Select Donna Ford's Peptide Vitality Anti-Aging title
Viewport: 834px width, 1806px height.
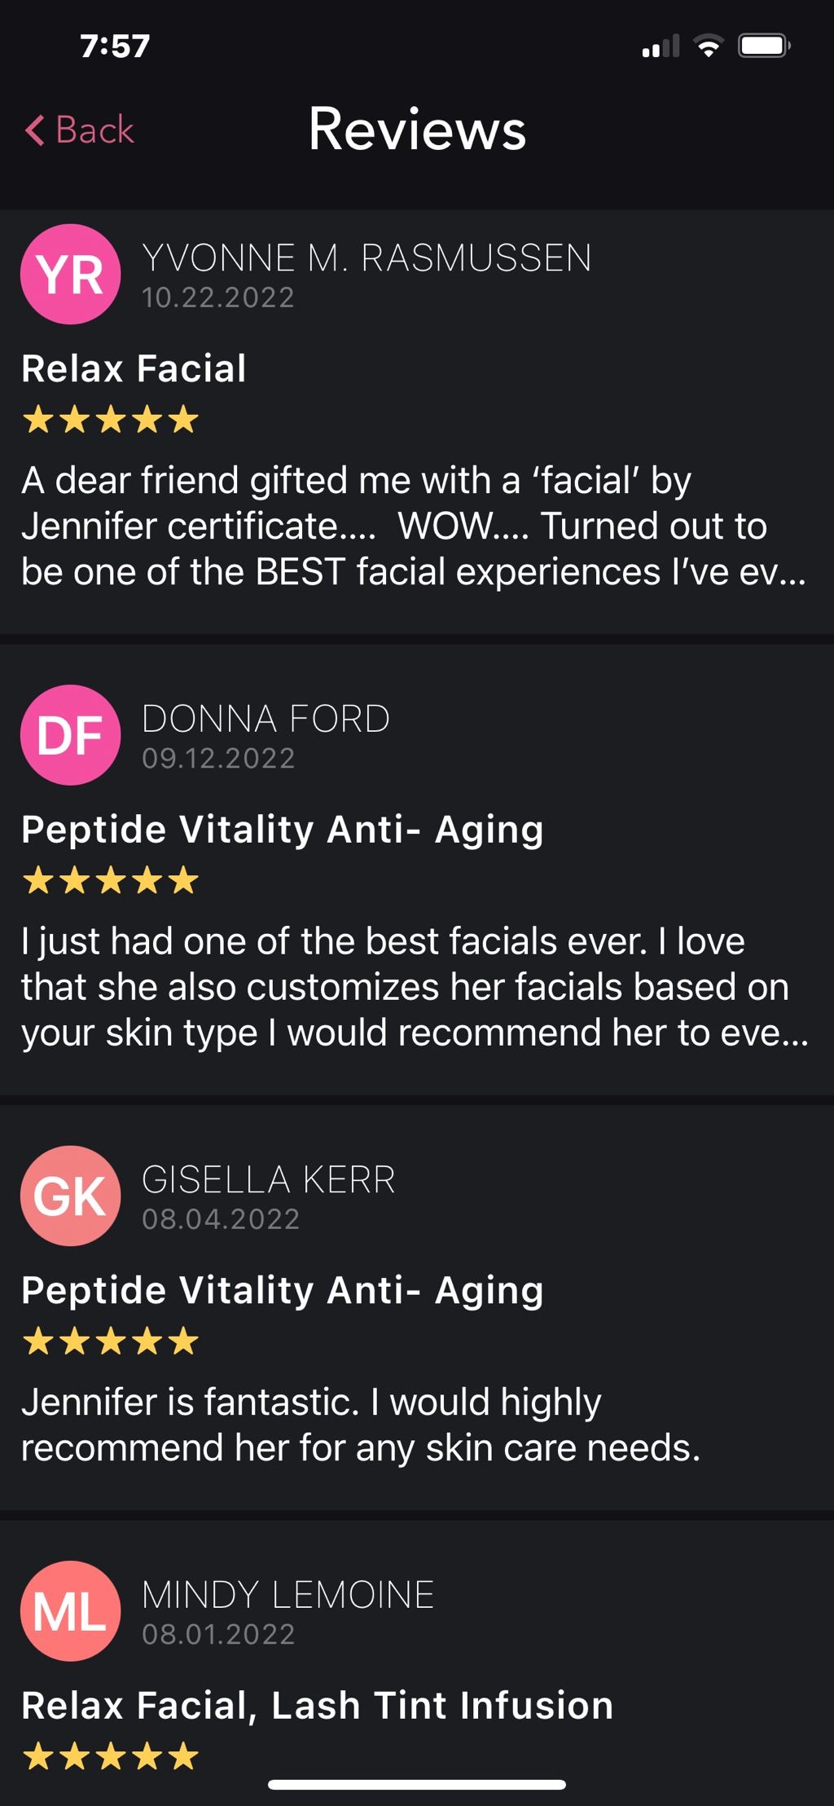pyautogui.click(x=282, y=830)
